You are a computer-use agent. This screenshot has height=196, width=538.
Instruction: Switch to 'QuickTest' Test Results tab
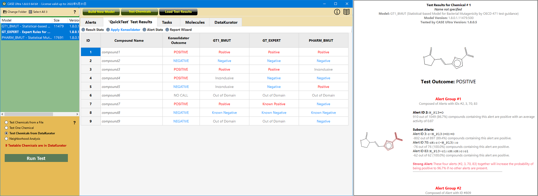pos(130,22)
